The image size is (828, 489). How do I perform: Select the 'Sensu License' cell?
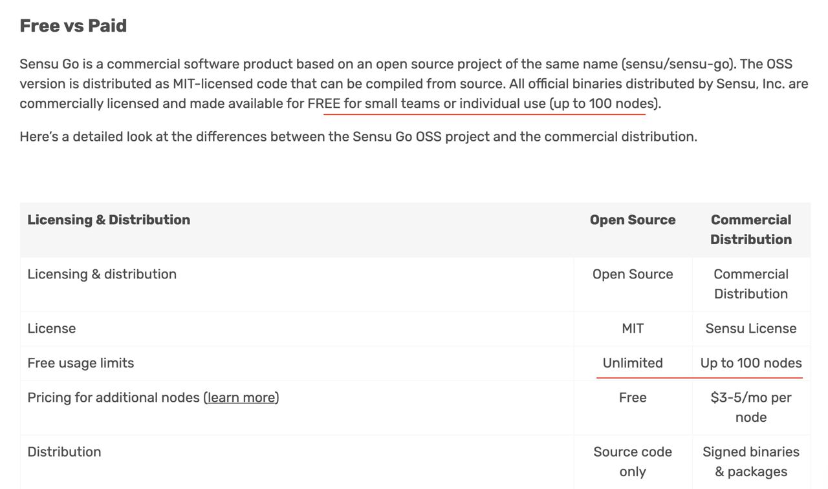751,328
